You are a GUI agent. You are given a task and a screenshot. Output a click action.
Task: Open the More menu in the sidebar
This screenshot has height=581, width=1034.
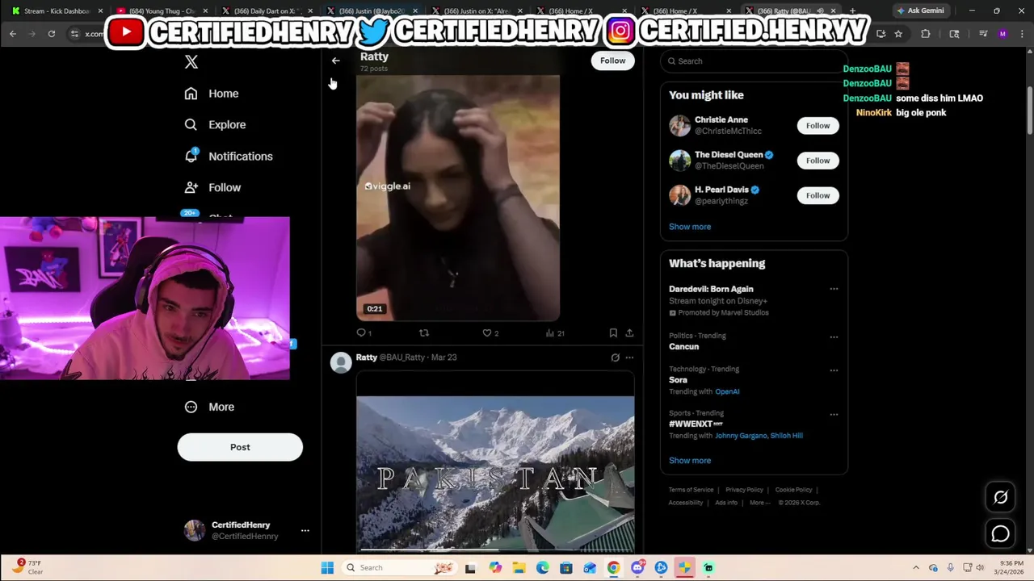[209, 407]
